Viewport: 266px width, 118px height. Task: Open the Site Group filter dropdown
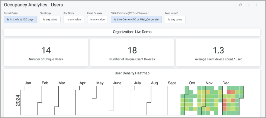point(50,19)
